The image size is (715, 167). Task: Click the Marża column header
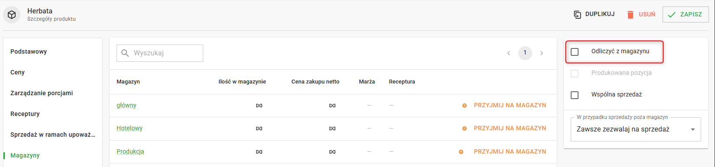click(x=367, y=82)
